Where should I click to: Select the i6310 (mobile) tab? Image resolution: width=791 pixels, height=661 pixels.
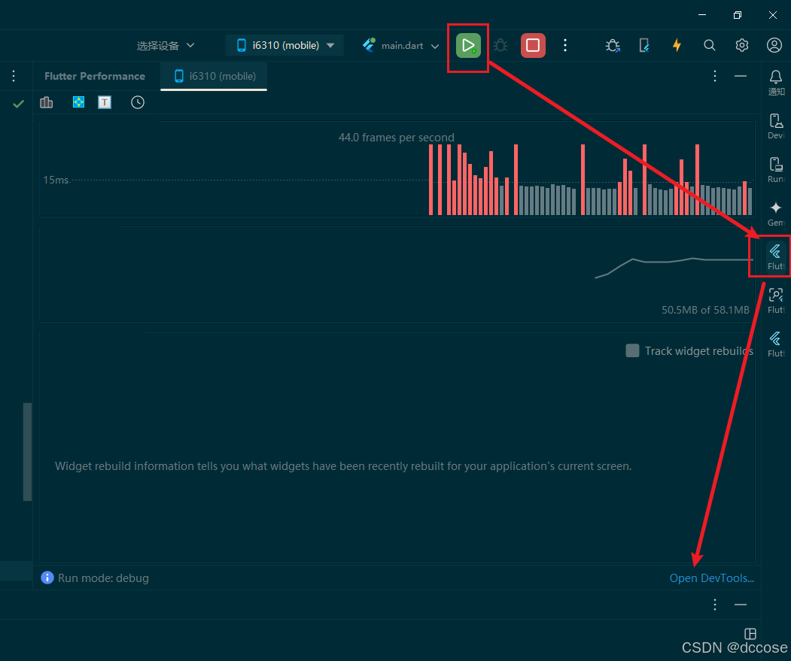(x=214, y=76)
